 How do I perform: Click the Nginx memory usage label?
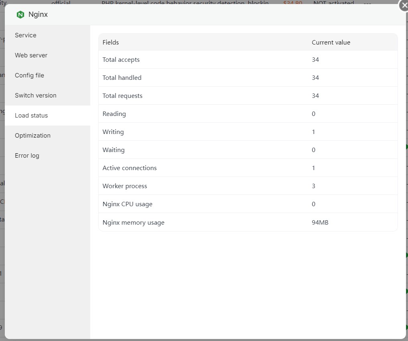tap(133, 223)
